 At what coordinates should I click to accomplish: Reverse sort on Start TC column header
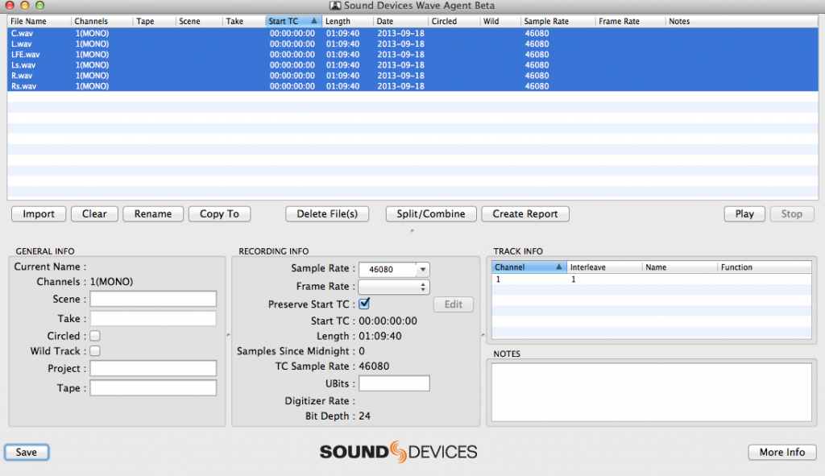293,22
